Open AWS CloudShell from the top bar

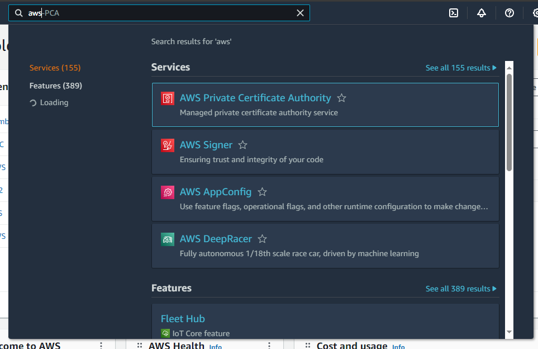click(x=453, y=12)
